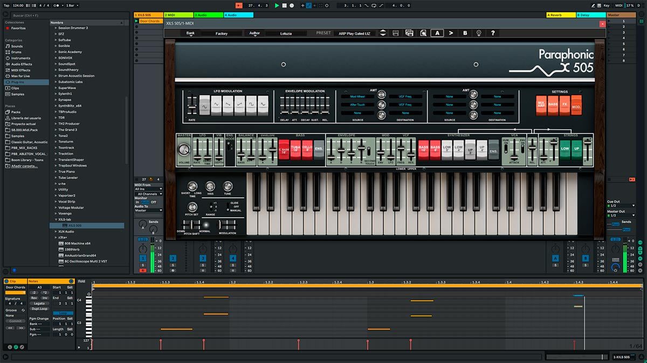Viewport: 647px width, 363px height.
Task: Open the preset search magnifier icon
Action: pyautogui.click(x=423, y=33)
